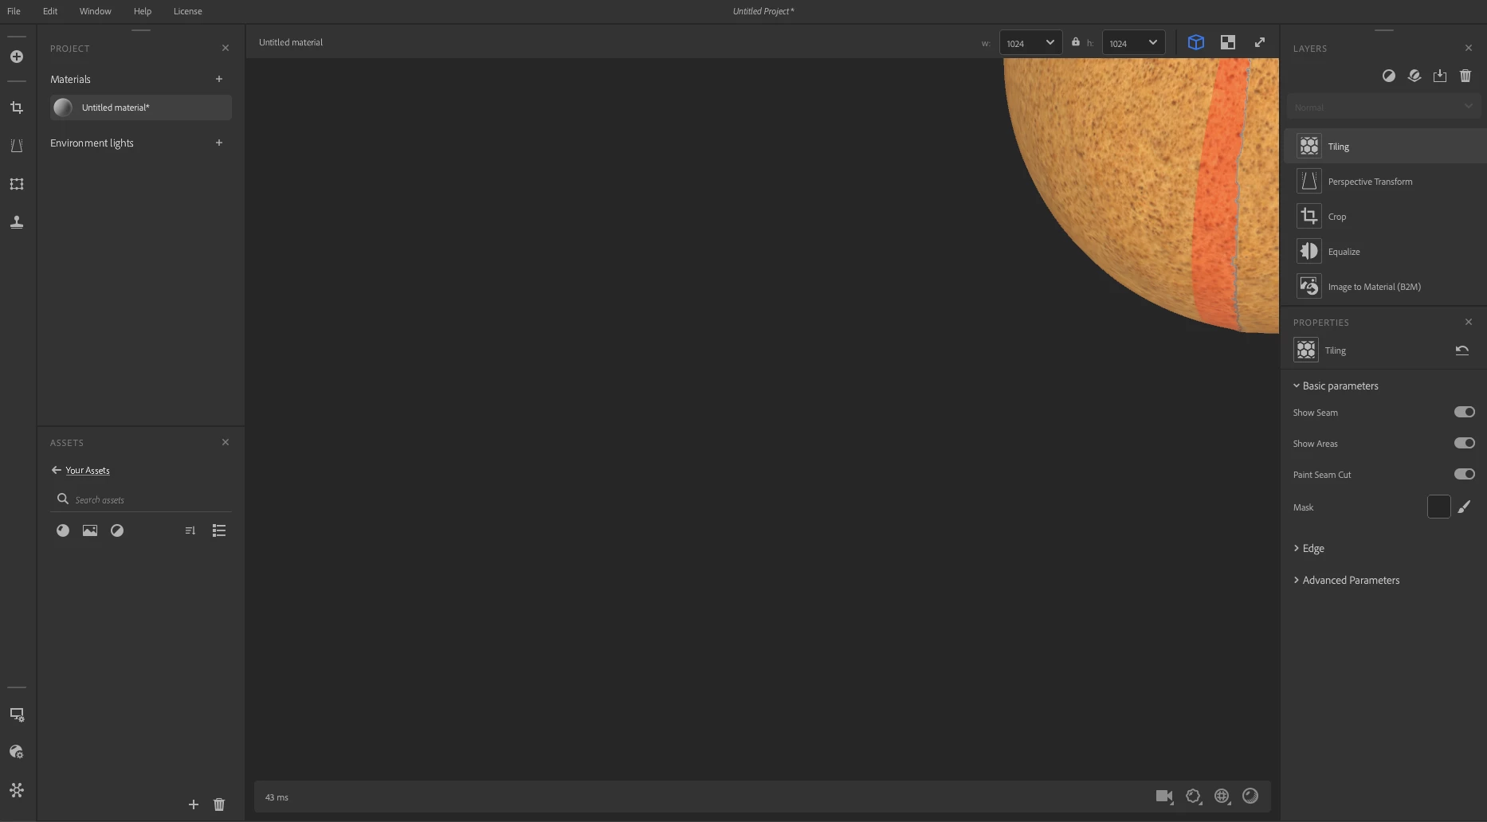Screen dimensions: 1487x822
Task: Collapse the Basic parameters section
Action: pos(1336,386)
